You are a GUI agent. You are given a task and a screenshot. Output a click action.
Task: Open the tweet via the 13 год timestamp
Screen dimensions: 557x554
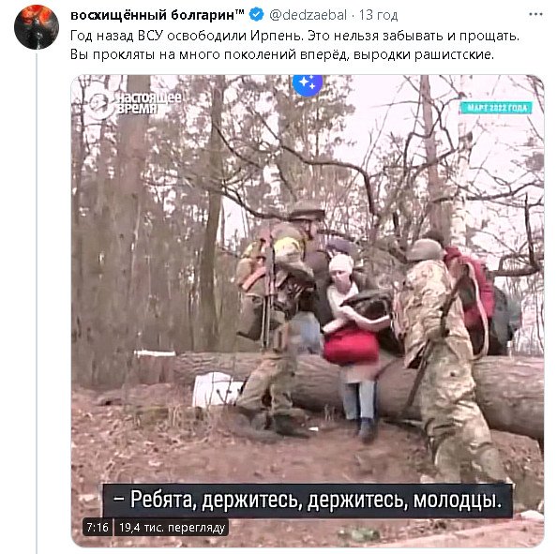(x=378, y=15)
